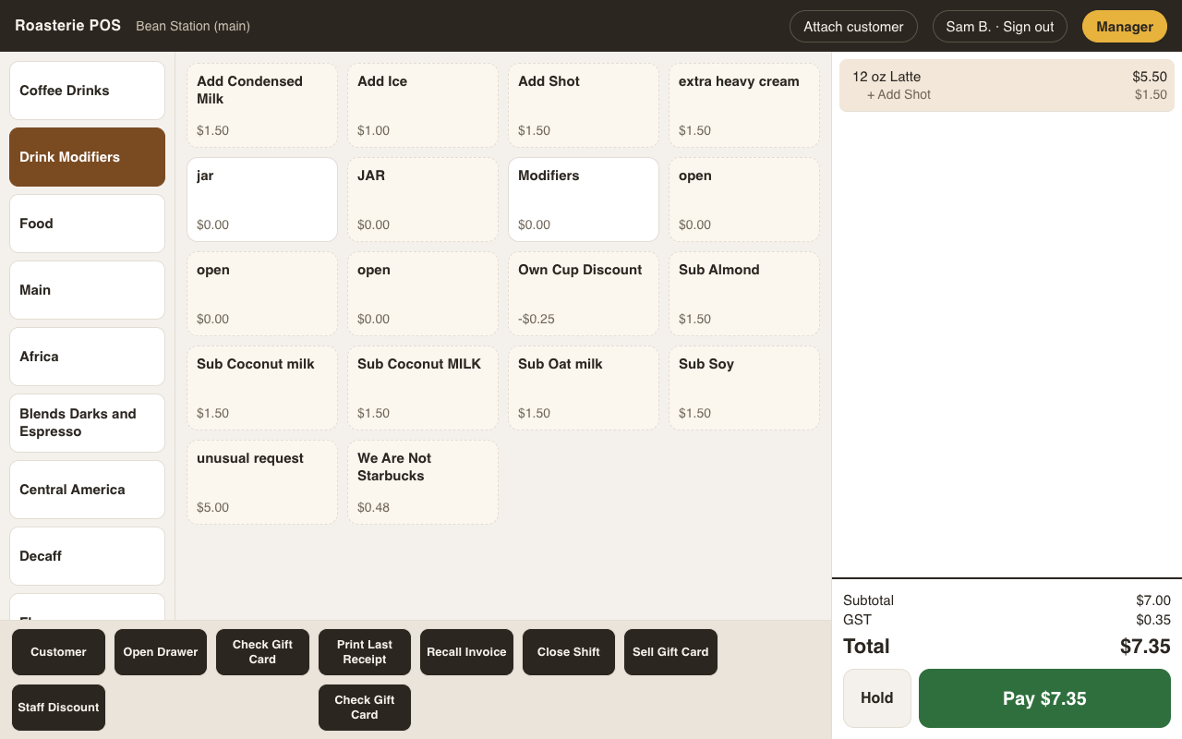This screenshot has height=739, width=1182.
Task: Open the Decaff category
Action: pyautogui.click(x=87, y=556)
